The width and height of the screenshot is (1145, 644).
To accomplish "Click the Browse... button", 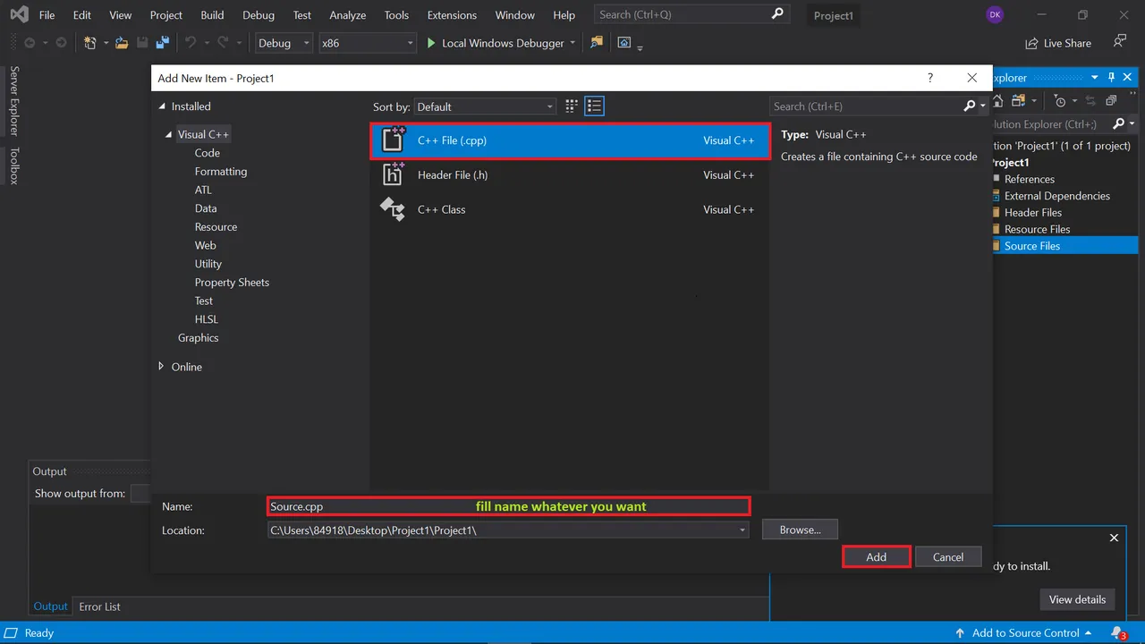I will click(x=800, y=530).
